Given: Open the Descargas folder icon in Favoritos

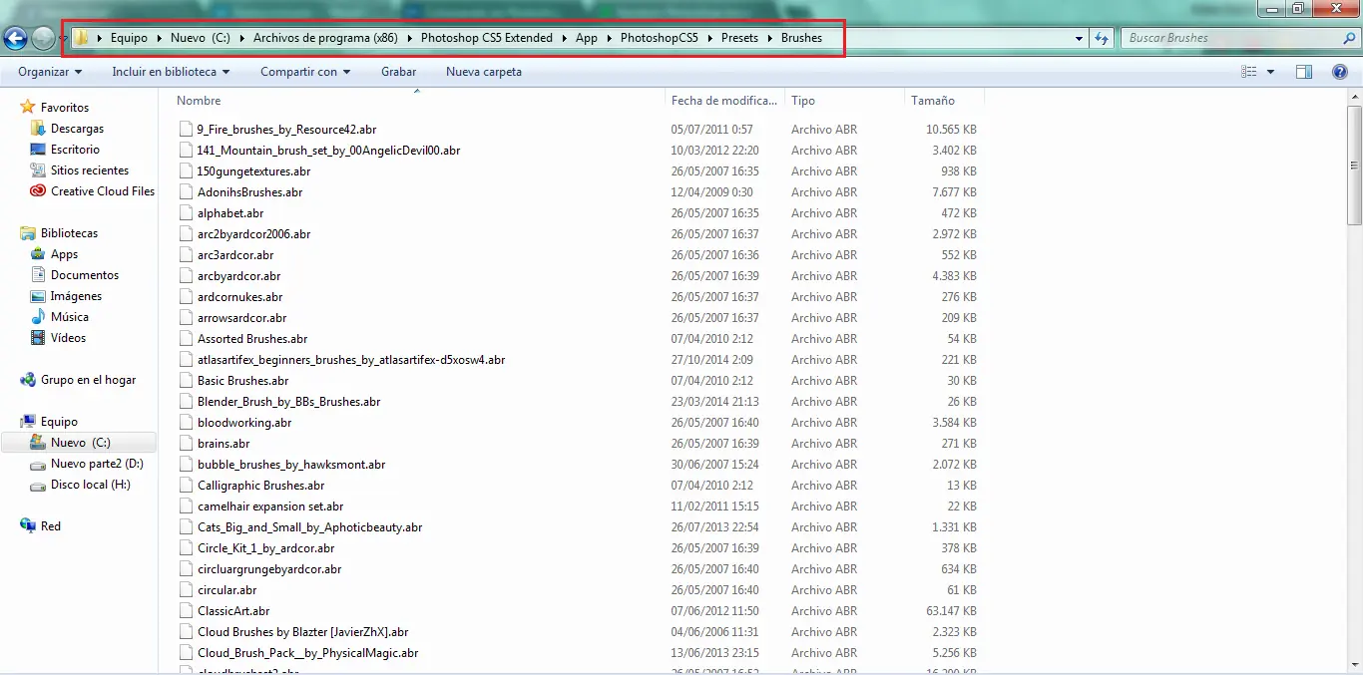Looking at the screenshot, I should tap(38, 129).
